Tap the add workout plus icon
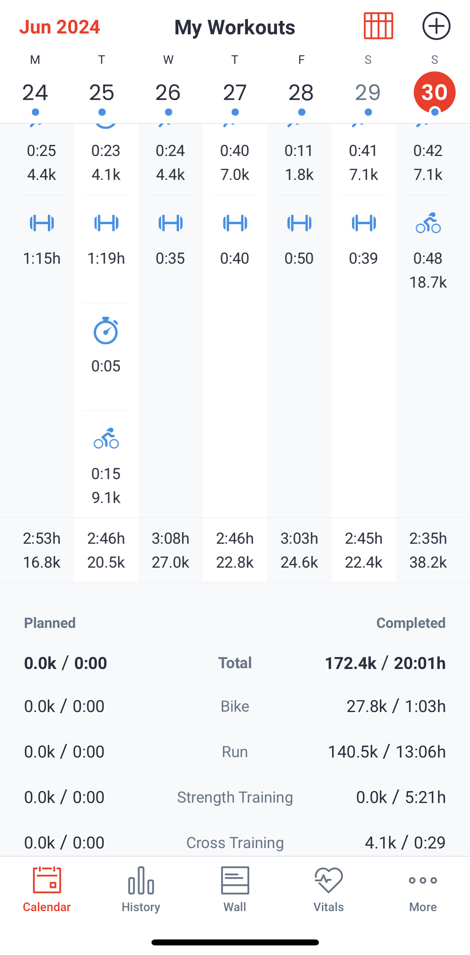470x955 pixels. point(436,26)
